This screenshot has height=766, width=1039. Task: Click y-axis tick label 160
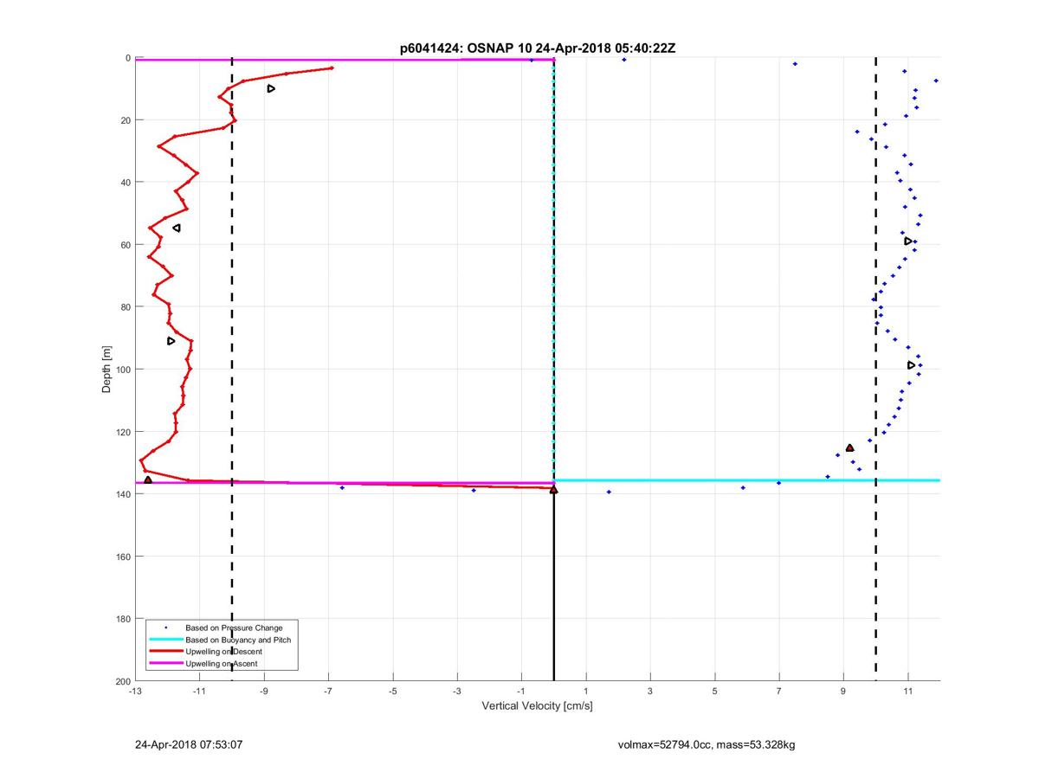123,557
